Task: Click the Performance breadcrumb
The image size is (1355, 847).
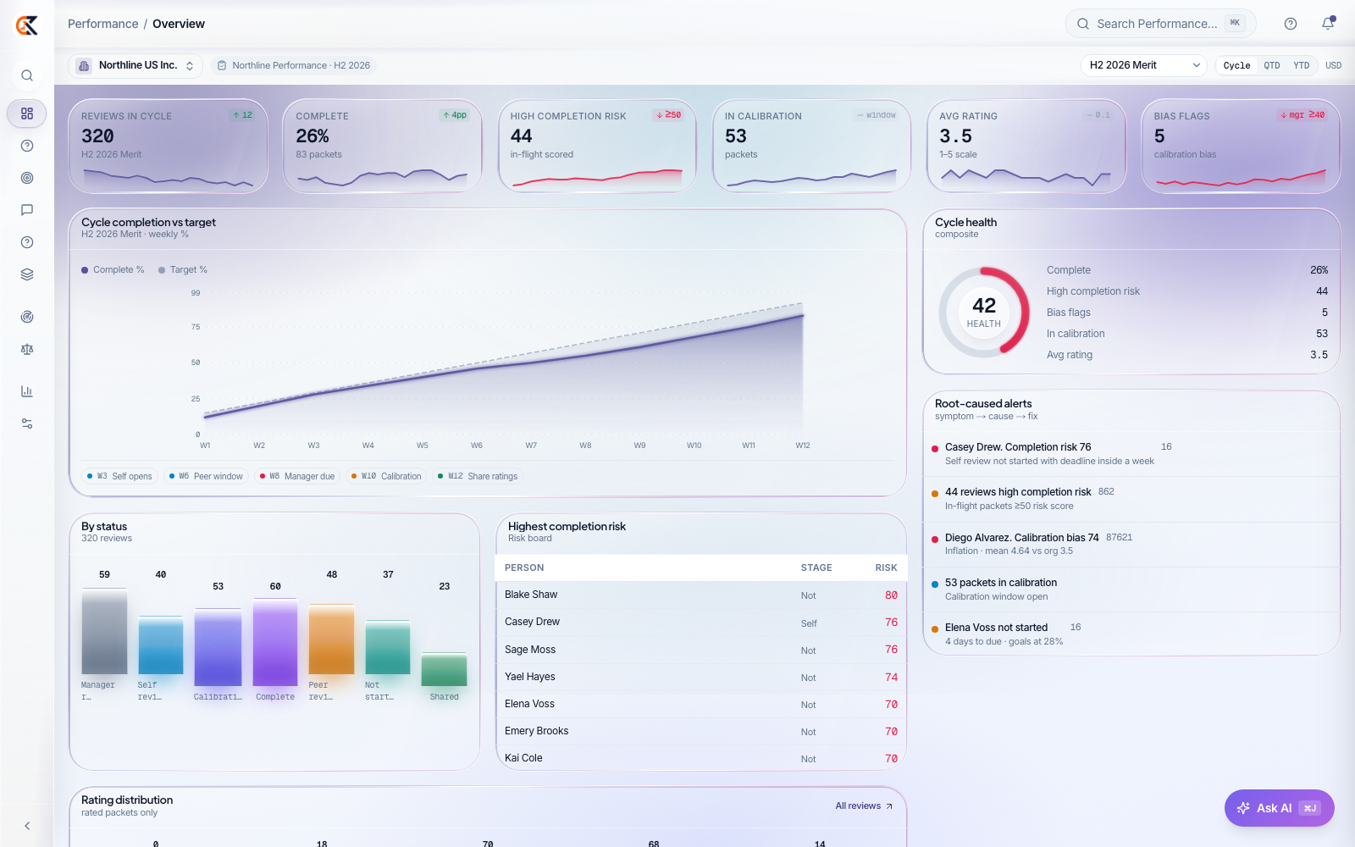Action: (102, 24)
